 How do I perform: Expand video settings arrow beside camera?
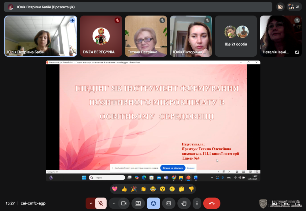114,203
